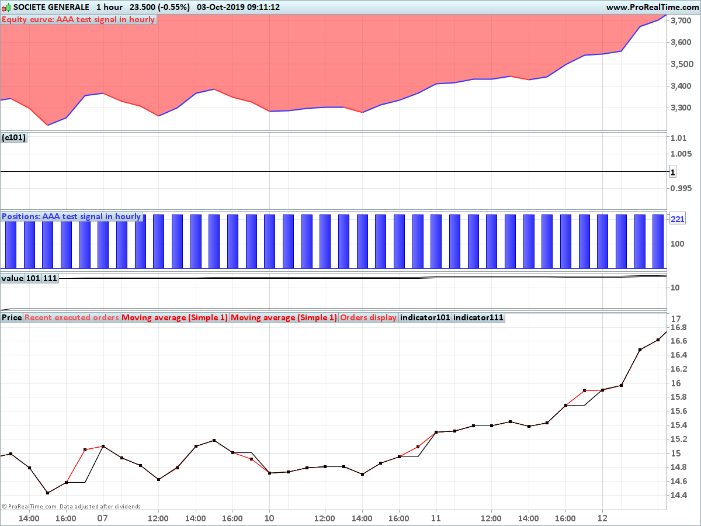Click the 14.4 price axis value
Viewport: 701px width, 526px height.
(x=679, y=496)
